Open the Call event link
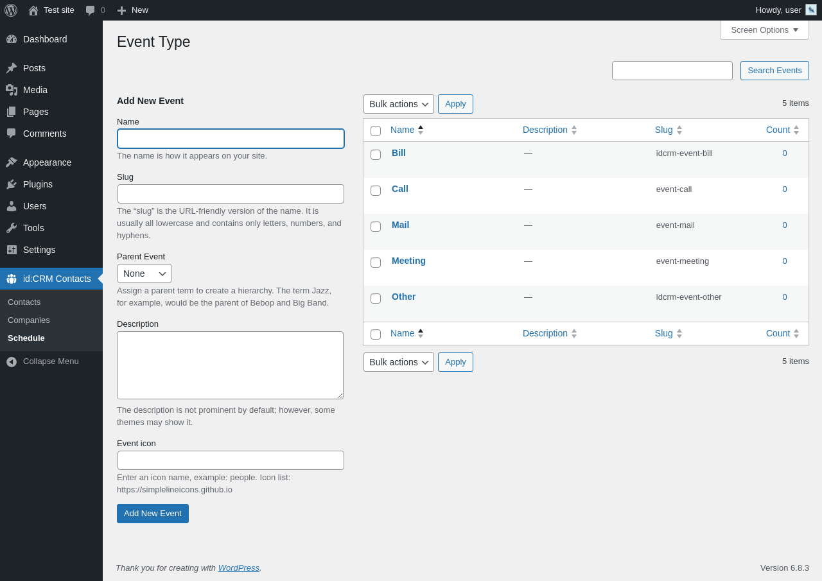The height and width of the screenshot is (581, 822). coord(400,189)
